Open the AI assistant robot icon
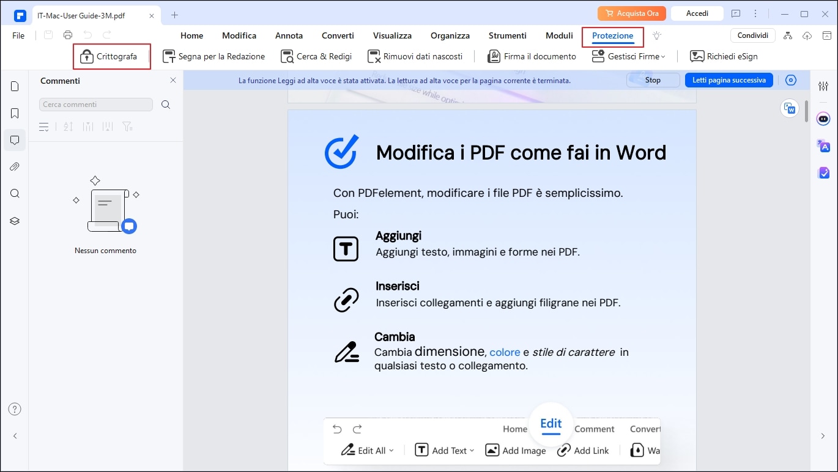Image resolution: width=838 pixels, height=472 pixels. click(823, 118)
